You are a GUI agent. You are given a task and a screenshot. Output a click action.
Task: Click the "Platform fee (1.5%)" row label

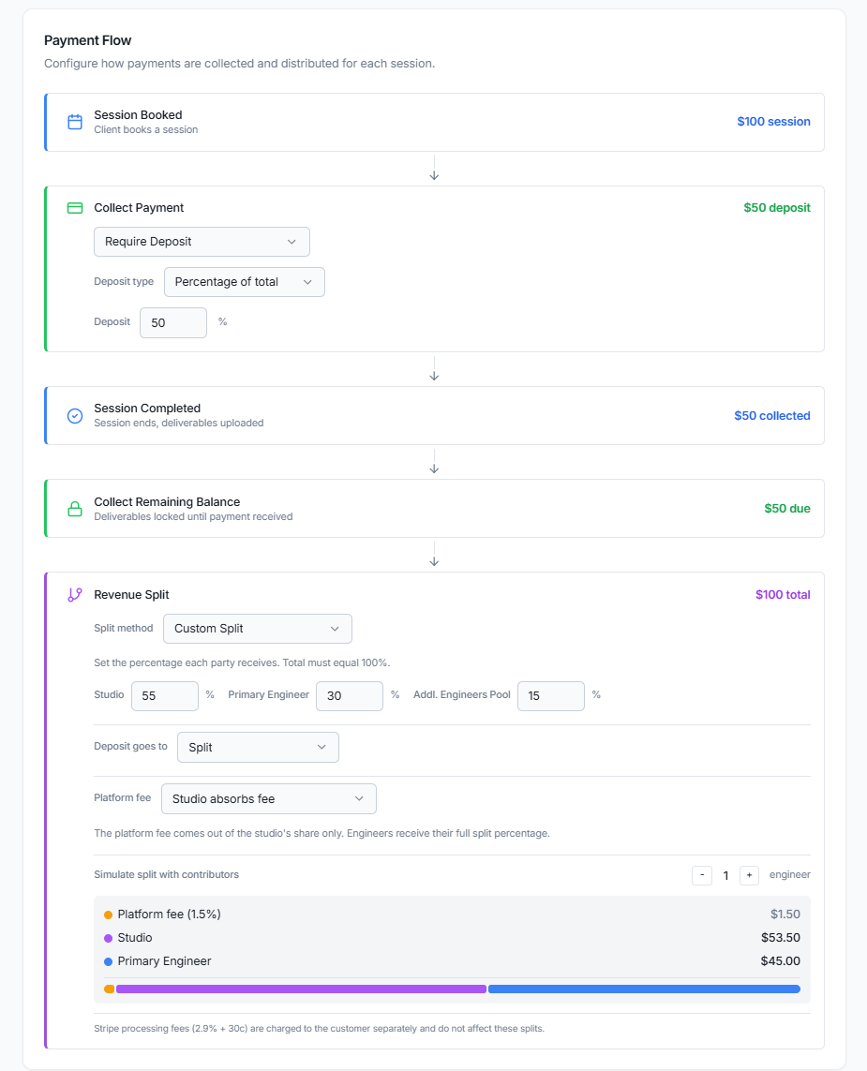pyautogui.click(x=169, y=915)
